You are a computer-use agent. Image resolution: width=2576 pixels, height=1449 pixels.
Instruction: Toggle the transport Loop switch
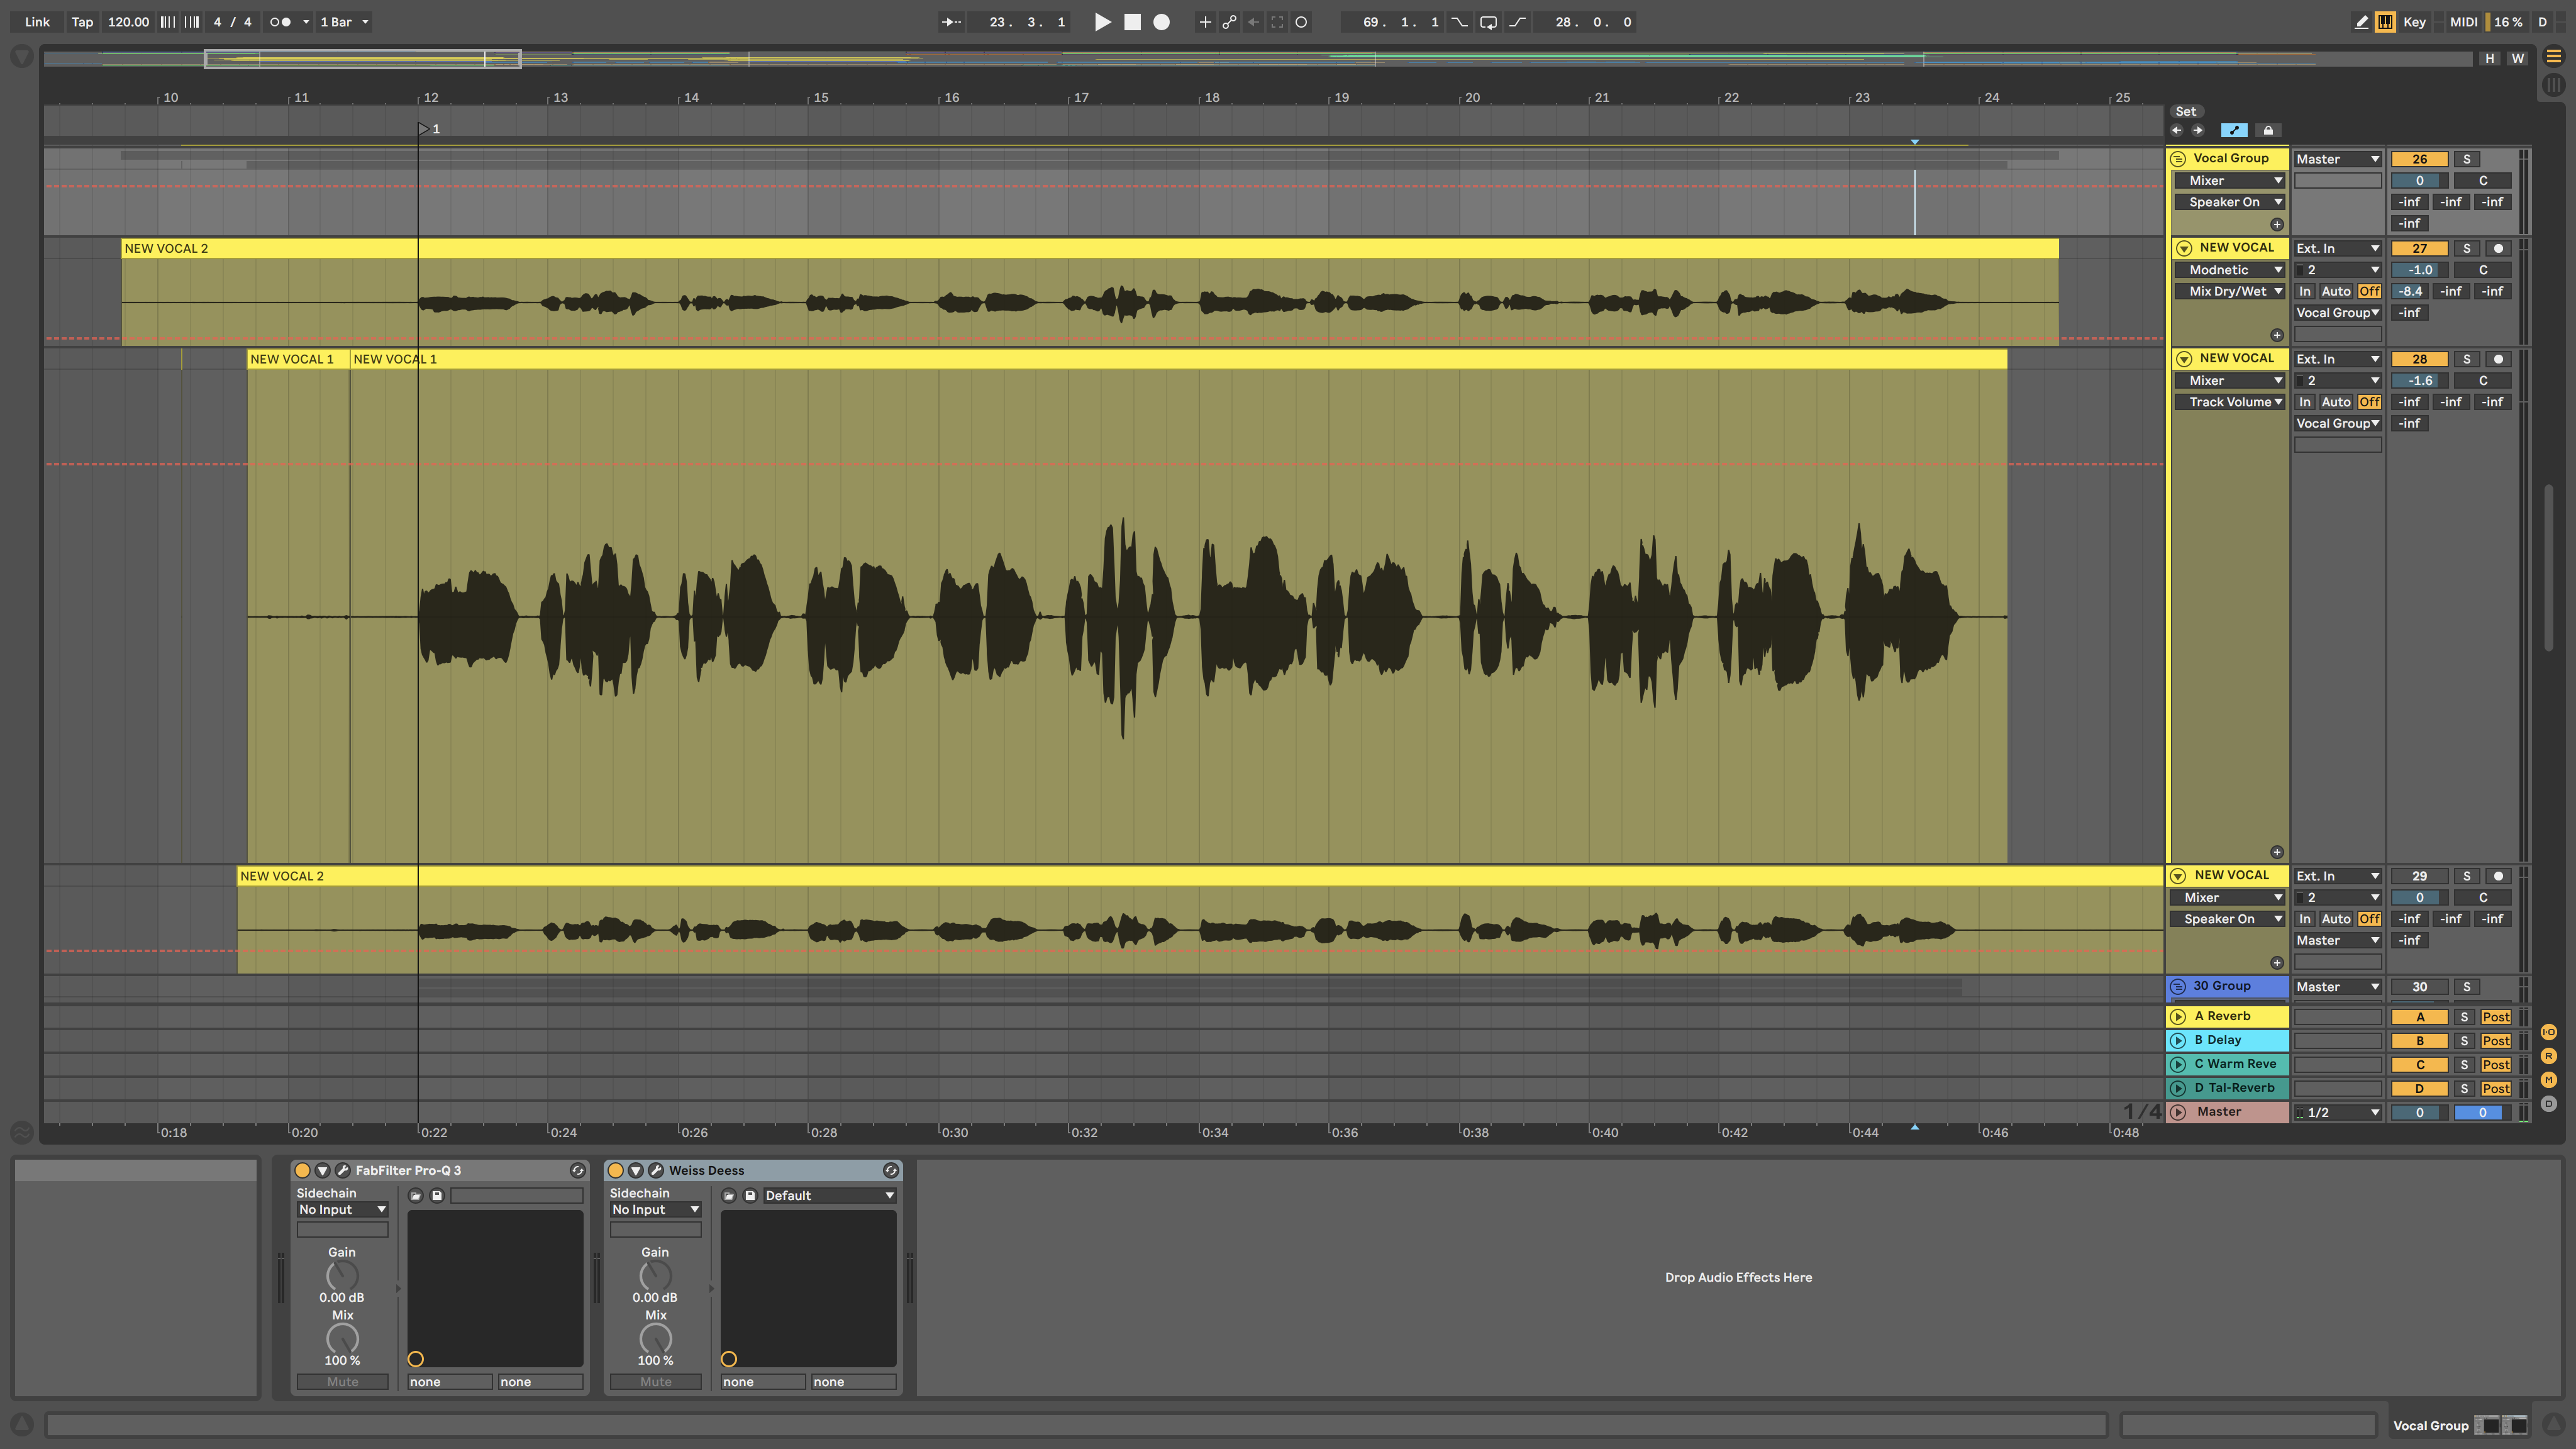1488,22
